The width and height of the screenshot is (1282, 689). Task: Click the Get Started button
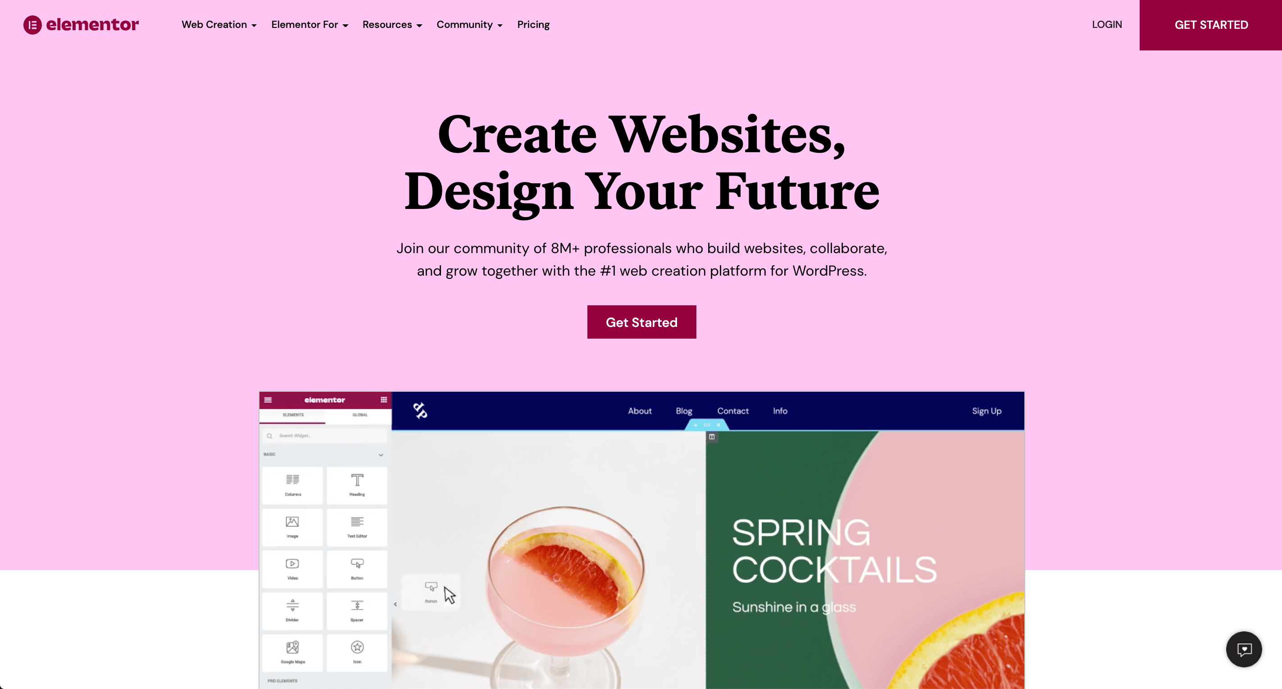click(x=641, y=322)
